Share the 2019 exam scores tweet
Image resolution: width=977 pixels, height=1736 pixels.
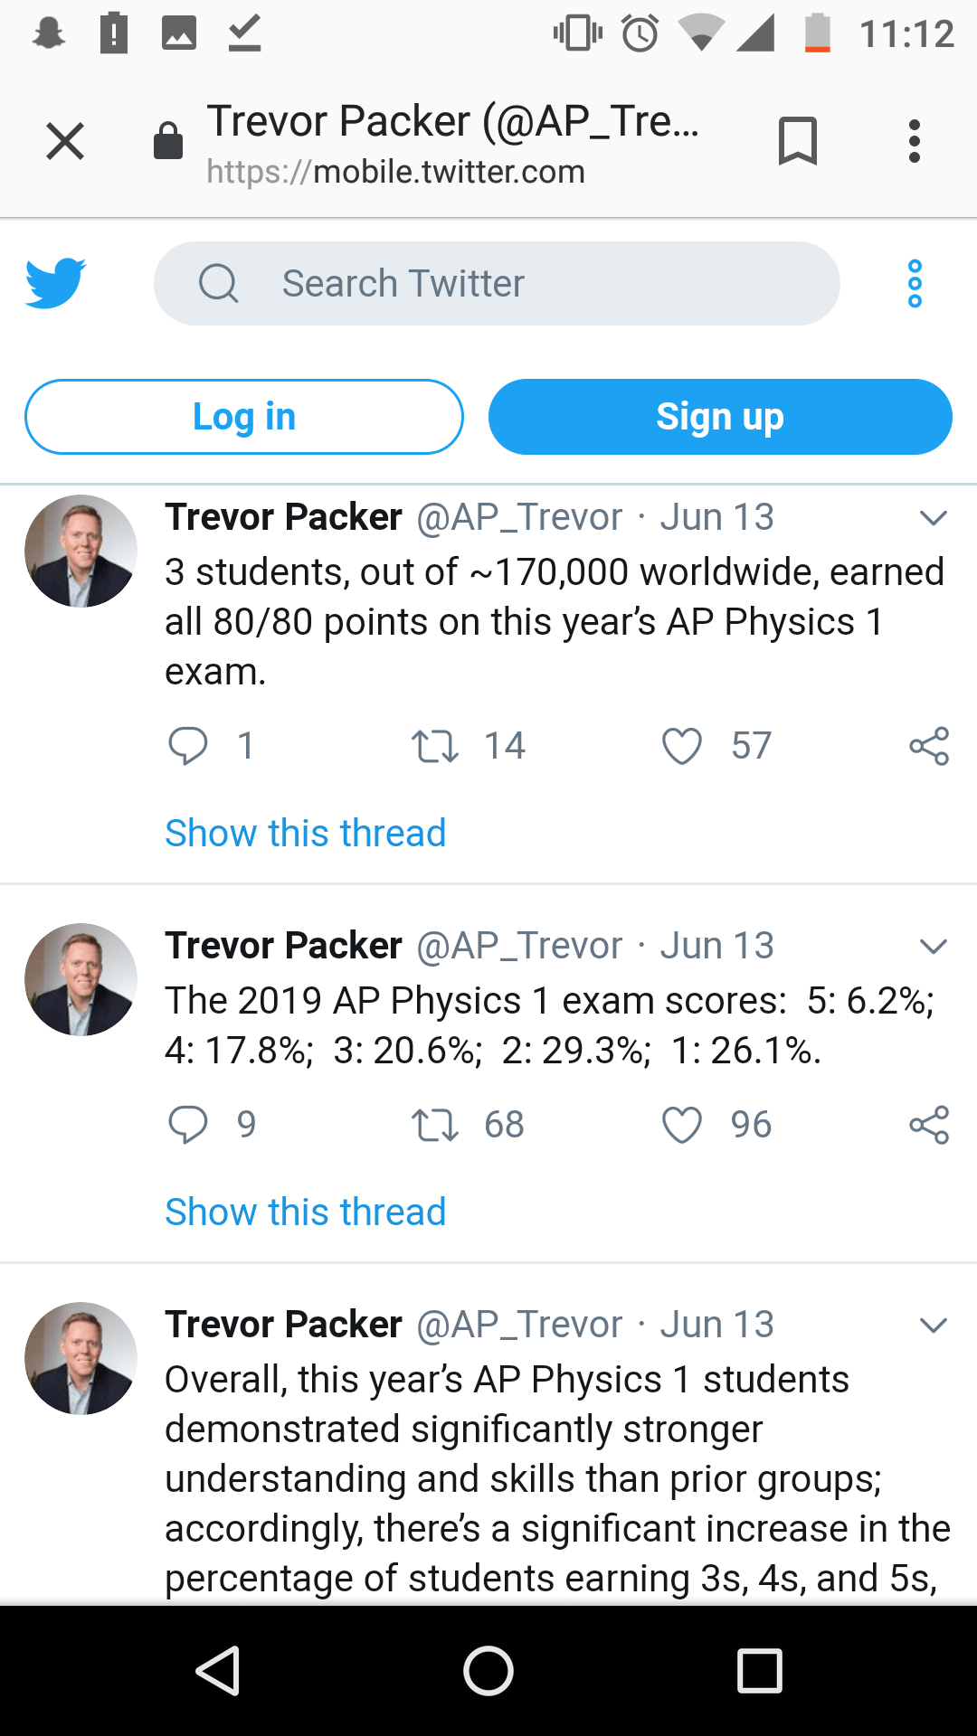coord(929,1125)
